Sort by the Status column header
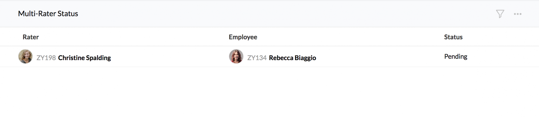539x117 pixels. coord(453,37)
